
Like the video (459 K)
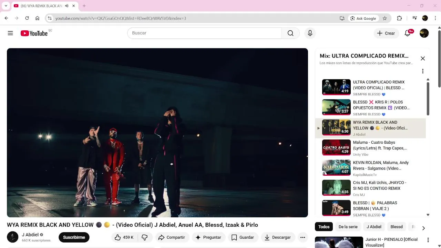tap(124, 237)
